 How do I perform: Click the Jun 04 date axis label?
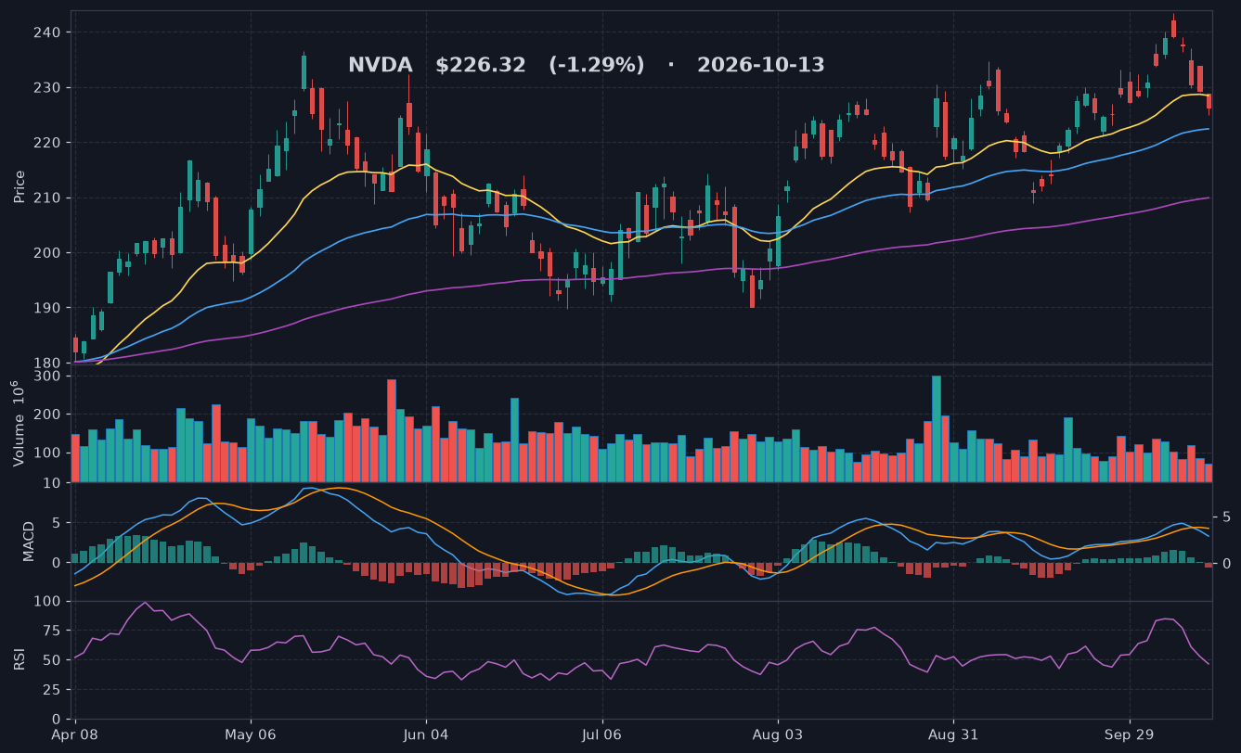coord(427,734)
